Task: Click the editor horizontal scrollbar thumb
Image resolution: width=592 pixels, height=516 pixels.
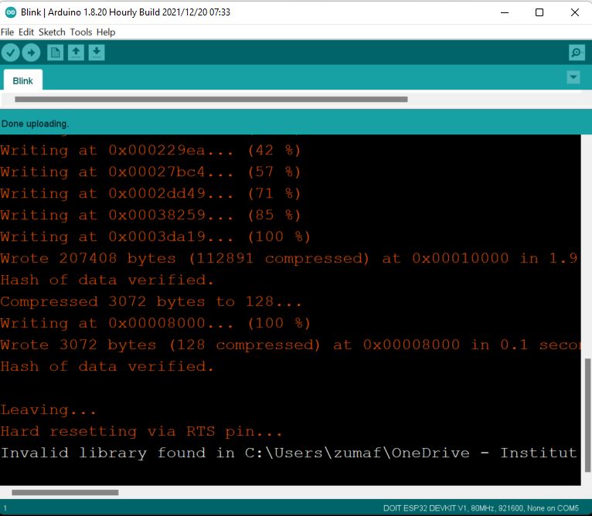Action: coord(211,100)
